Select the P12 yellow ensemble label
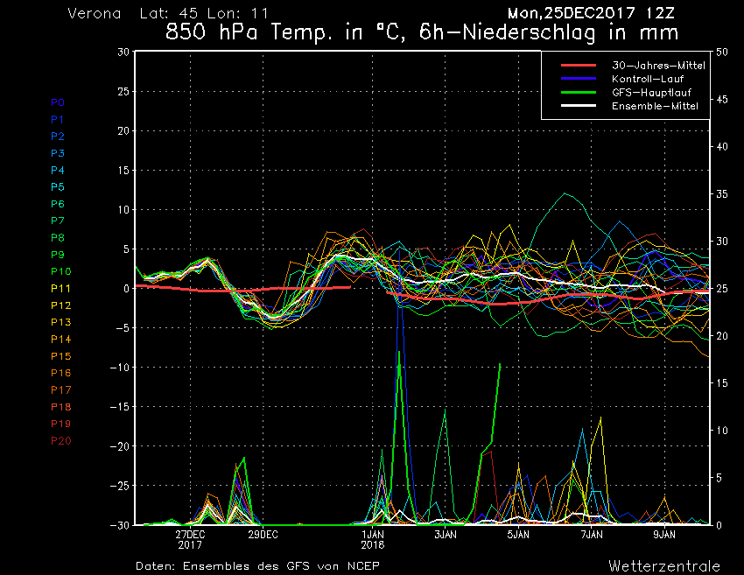The width and height of the screenshot is (744, 575). tap(60, 305)
